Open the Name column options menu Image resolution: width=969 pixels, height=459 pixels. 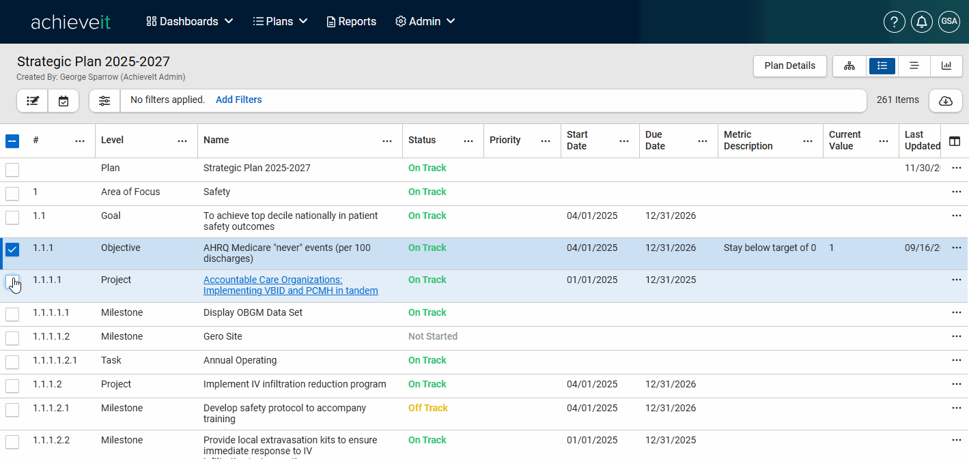387,141
